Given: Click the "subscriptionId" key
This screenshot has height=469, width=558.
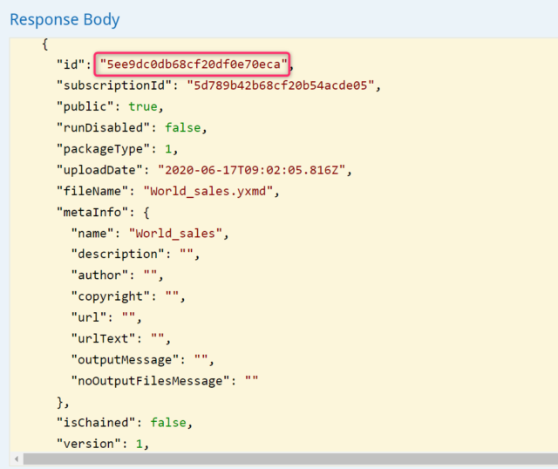Looking at the screenshot, I should 114,85.
